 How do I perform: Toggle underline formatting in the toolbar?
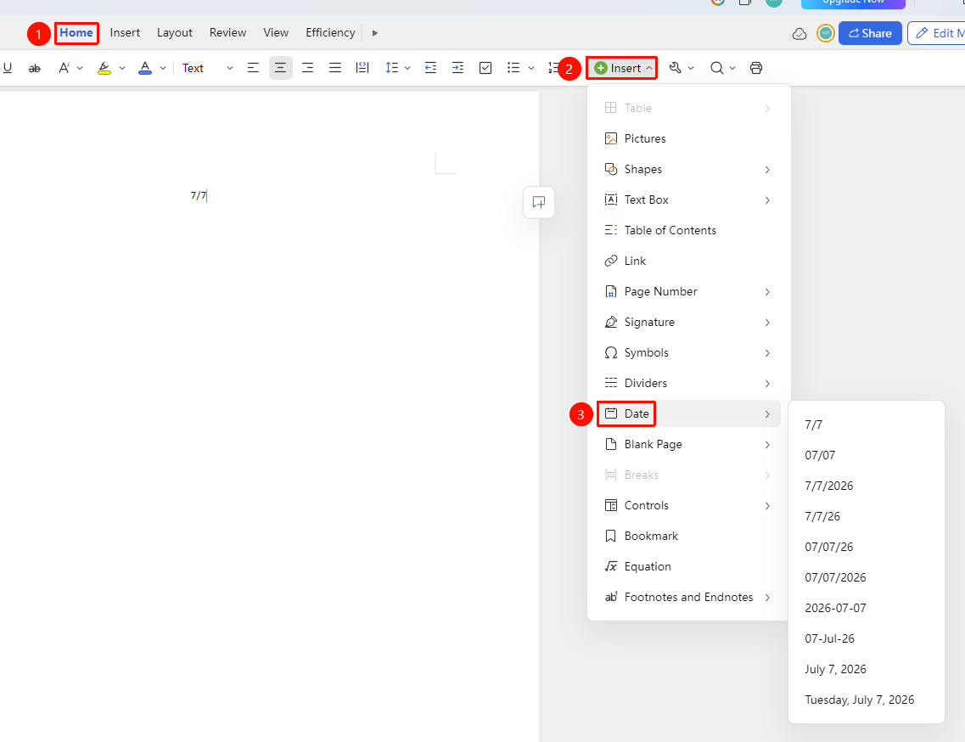click(x=8, y=68)
